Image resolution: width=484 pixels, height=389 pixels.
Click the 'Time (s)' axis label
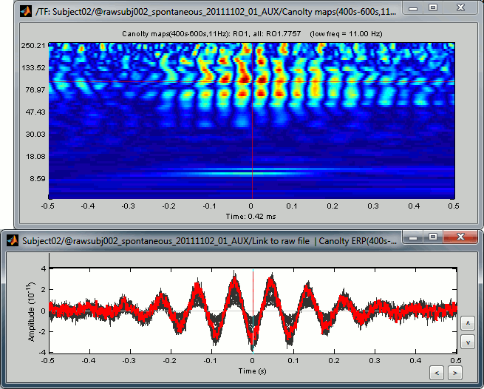252,370
